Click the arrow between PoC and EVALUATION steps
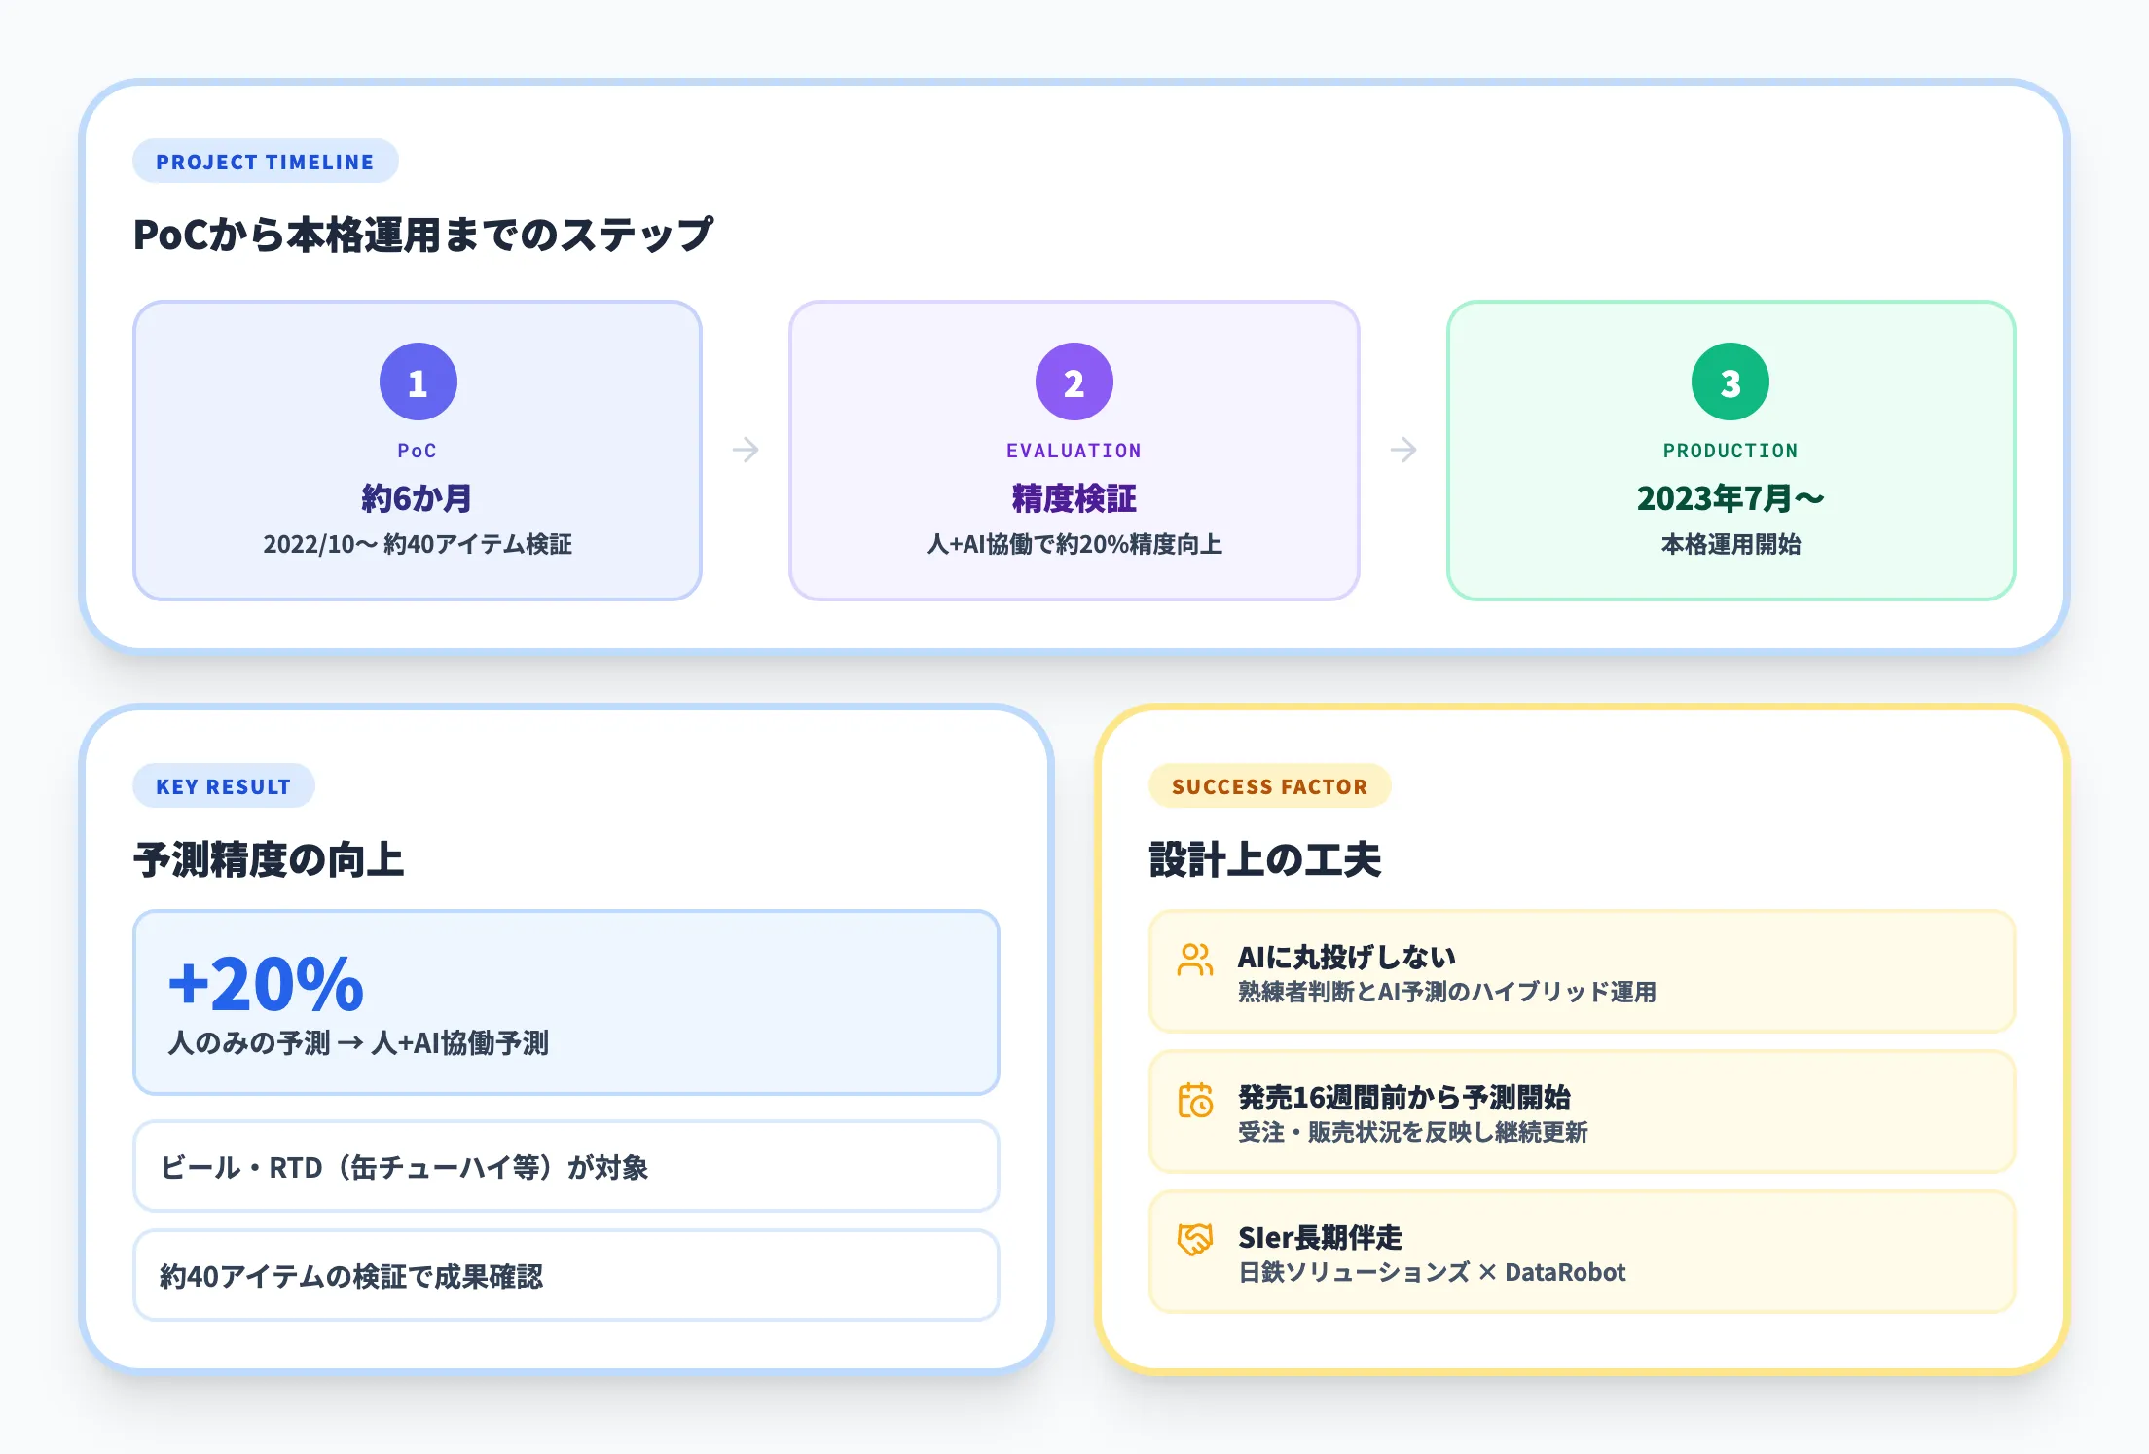This screenshot has height=1454, width=2149. tap(746, 450)
